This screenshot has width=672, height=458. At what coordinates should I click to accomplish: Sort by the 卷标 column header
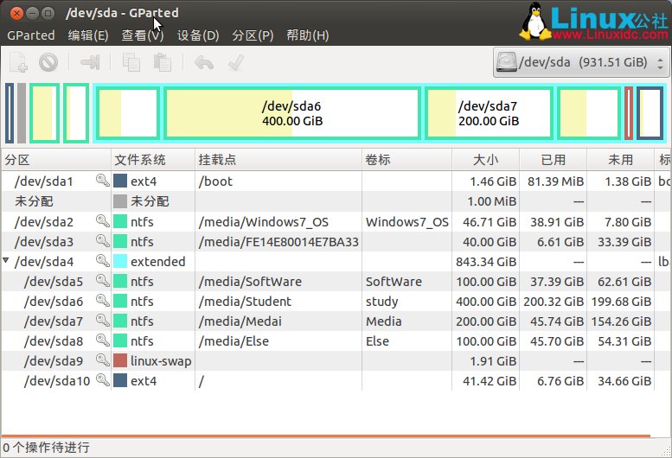[x=406, y=160]
